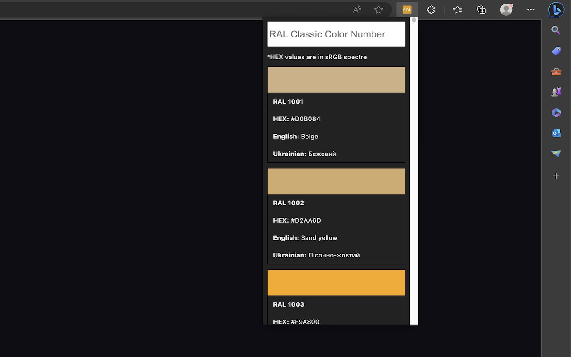Add a sidebar app with plus icon
Screen dimensions: 571x357
tap(556, 176)
